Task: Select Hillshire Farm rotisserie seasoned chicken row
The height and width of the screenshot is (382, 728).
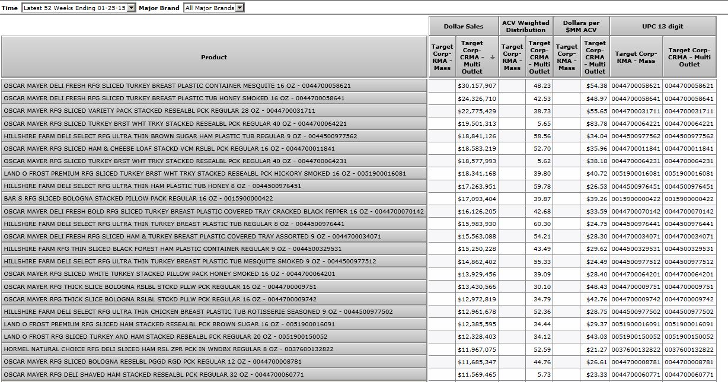Action: click(x=214, y=311)
